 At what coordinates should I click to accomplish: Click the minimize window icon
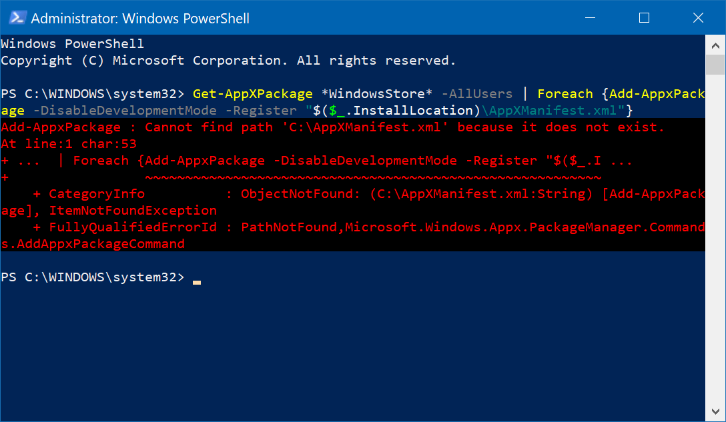[x=590, y=18]
